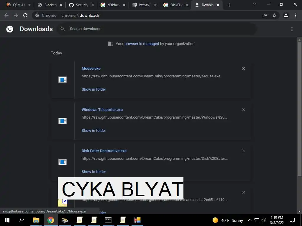Close the Blocked tab
The image size is (302, 226).
61,5
